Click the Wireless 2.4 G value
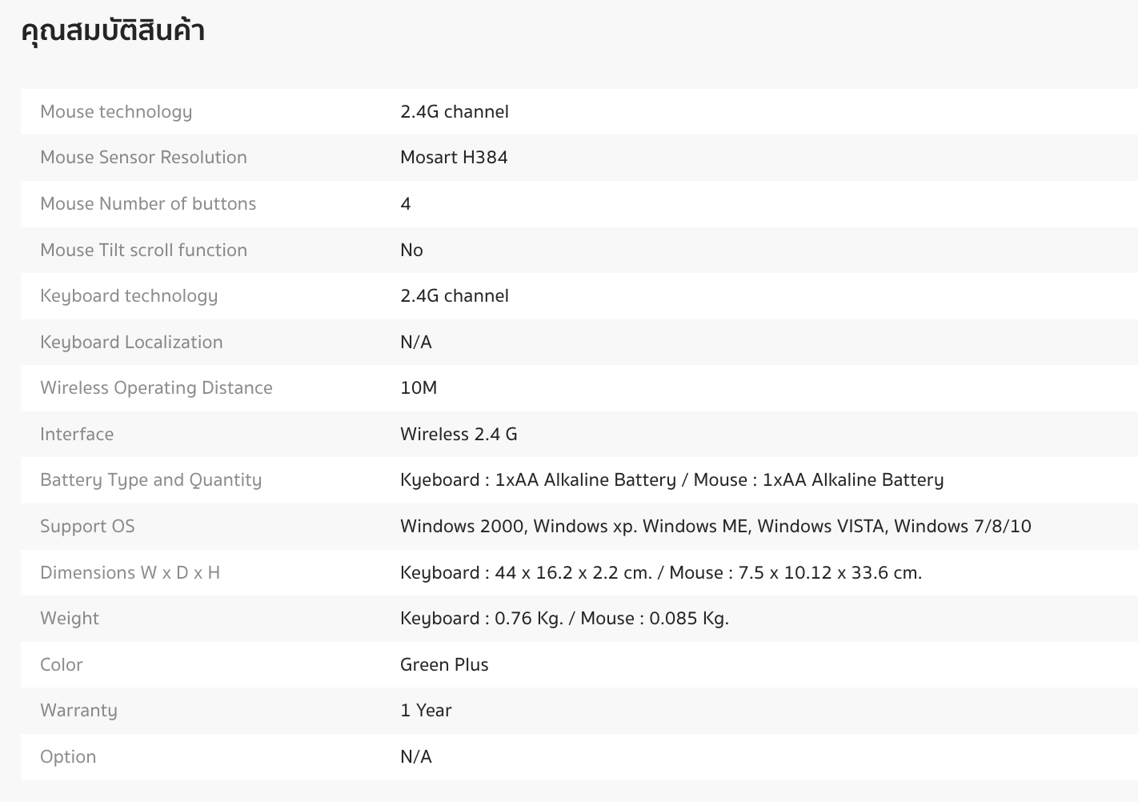 click(x=459, y=435)
